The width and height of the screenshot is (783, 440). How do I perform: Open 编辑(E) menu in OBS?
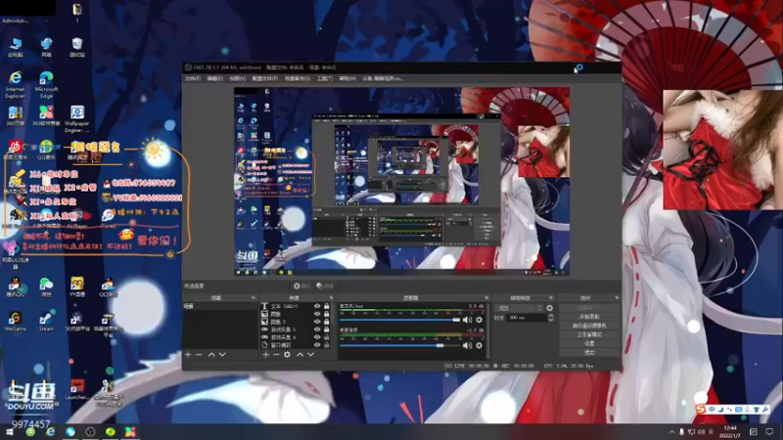pyautogui.click(x=214, y=79)
